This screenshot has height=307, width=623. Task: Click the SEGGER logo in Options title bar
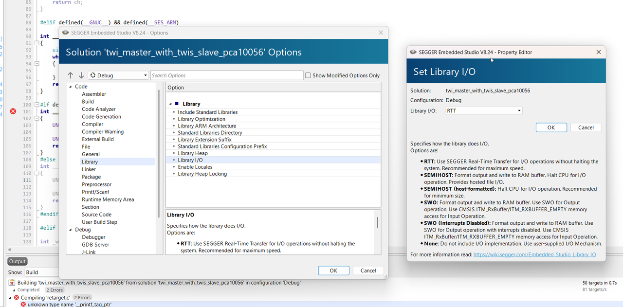tap(66, 33)
